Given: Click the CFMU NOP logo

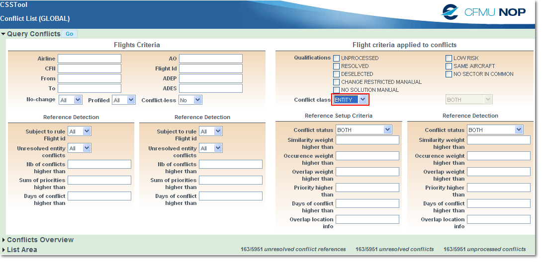Looking at the screenshot, I should [x=483, y=12].
